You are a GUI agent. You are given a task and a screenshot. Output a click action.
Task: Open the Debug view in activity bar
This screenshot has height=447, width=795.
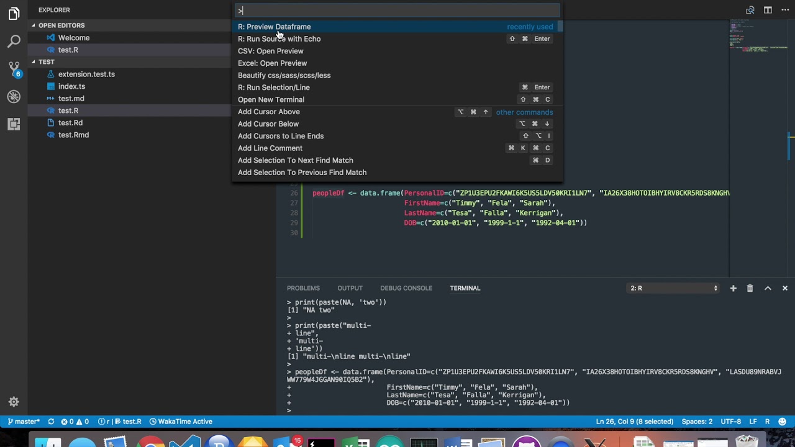14,97
